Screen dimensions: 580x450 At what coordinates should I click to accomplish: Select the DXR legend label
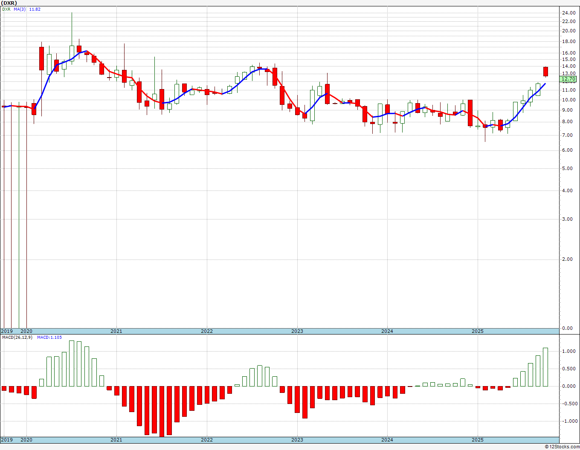coord(6,9)
